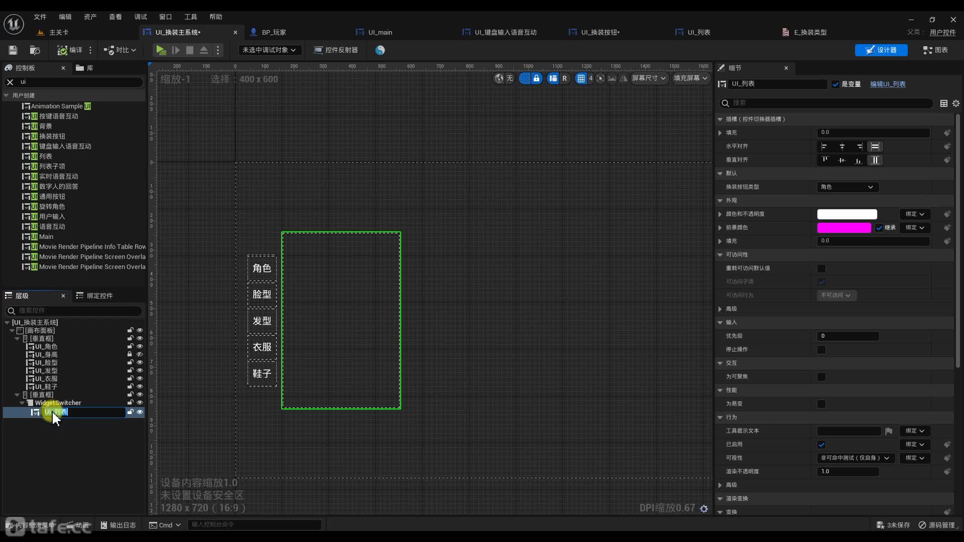Open details panel settings gear
This screenshot has width=964, height=542.
(x=956, y=103)
